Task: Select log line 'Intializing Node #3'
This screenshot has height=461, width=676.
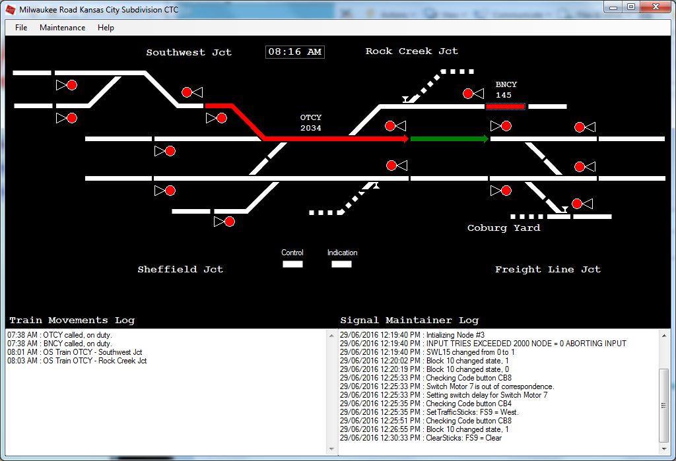Action: click(x=412, y=335)
